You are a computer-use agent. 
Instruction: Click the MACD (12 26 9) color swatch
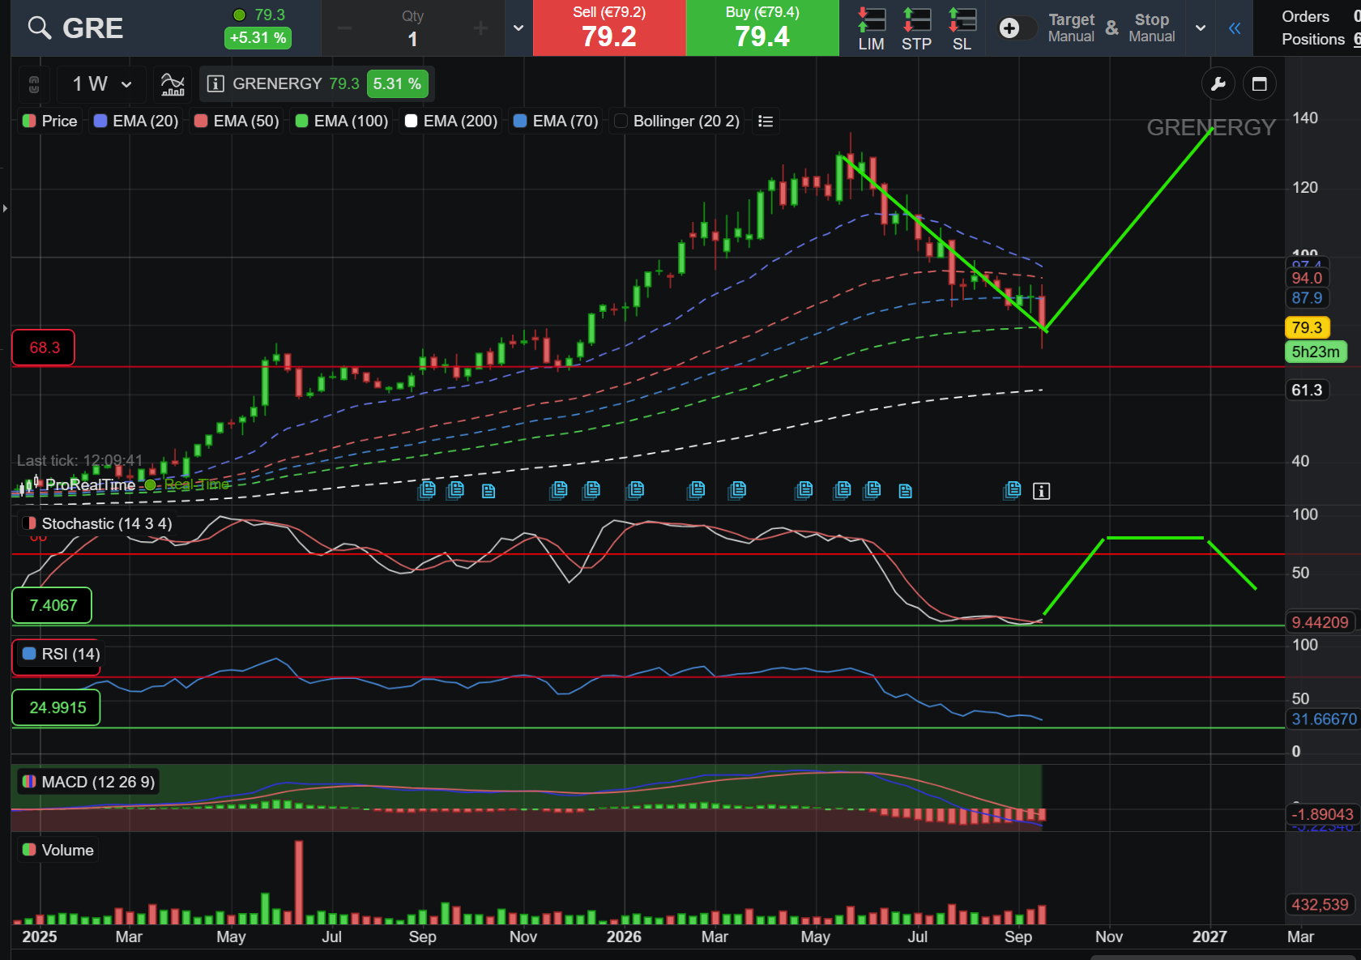pos(30,783)
